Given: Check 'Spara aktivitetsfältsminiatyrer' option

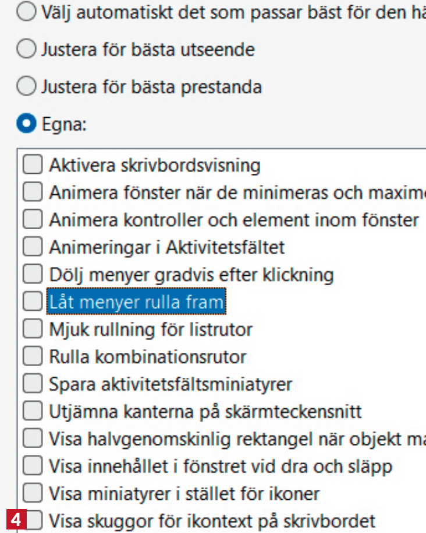Looking at the screenshot, I should (x=33, y=384).
